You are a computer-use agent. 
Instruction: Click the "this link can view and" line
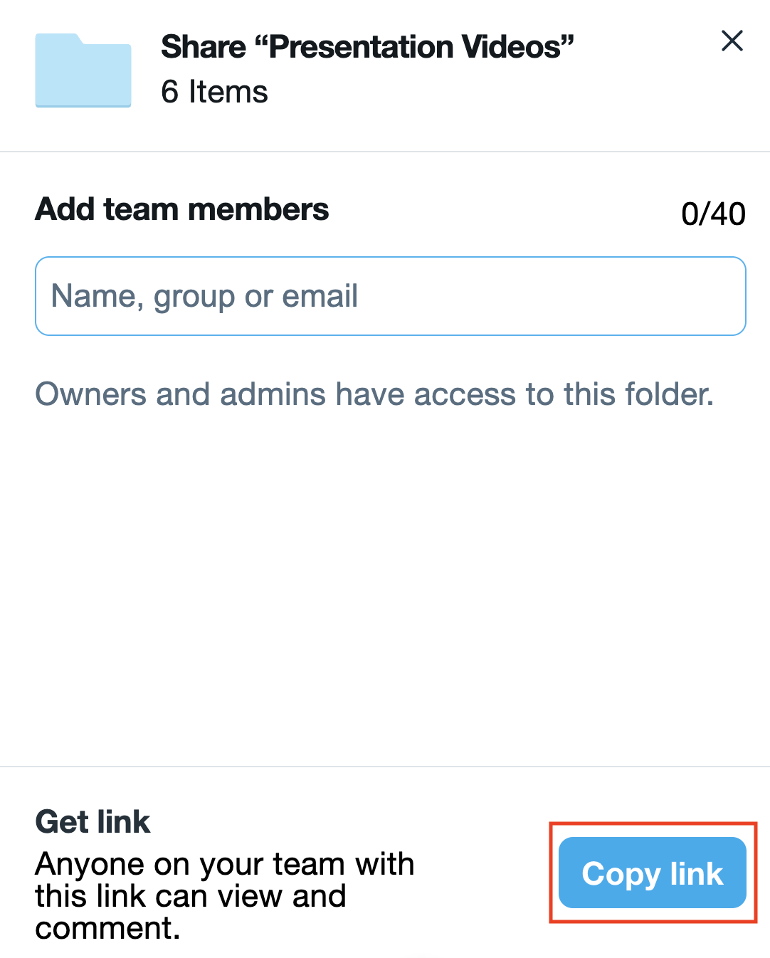190,896
